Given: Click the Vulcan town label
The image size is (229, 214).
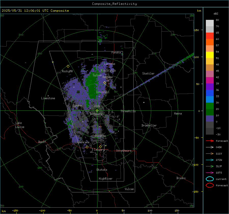Looking at the screenshot, I should click(129, 189).
